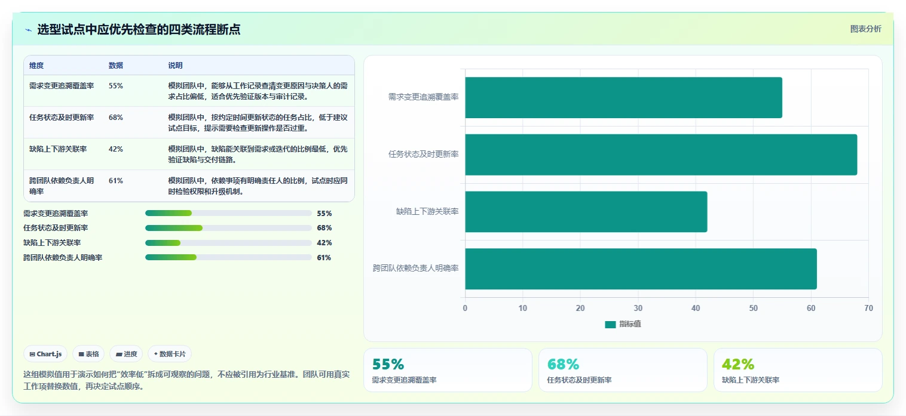
Task: Click the 缺陷上下游关联率 y-axis label in chart
Action: point(427,211)
